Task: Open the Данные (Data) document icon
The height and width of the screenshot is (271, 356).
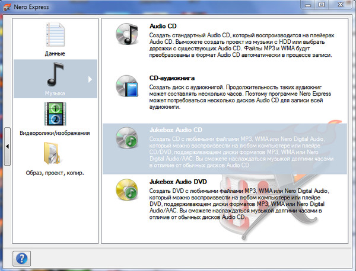Action: 55,34
